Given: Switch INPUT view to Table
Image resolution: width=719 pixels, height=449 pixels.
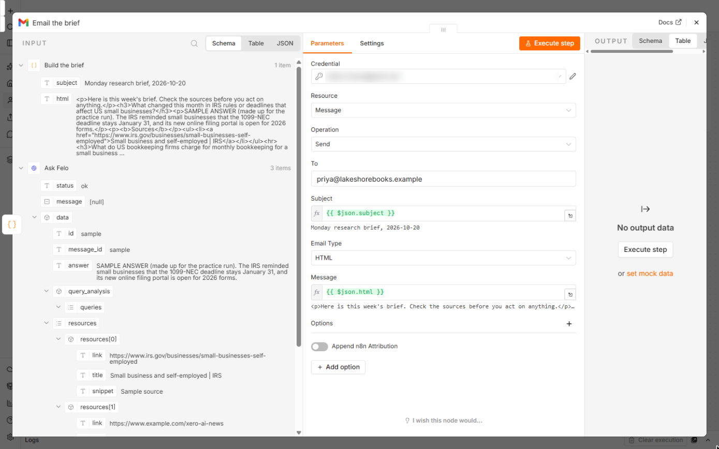Looking at the screenshot, I should pyautogui.click(x=256, y=43).
